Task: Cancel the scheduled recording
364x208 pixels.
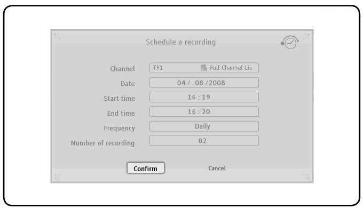Action: click(217, 169)
